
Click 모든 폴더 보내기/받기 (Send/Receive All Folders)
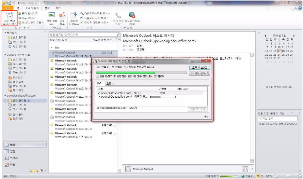click(9, 19)
